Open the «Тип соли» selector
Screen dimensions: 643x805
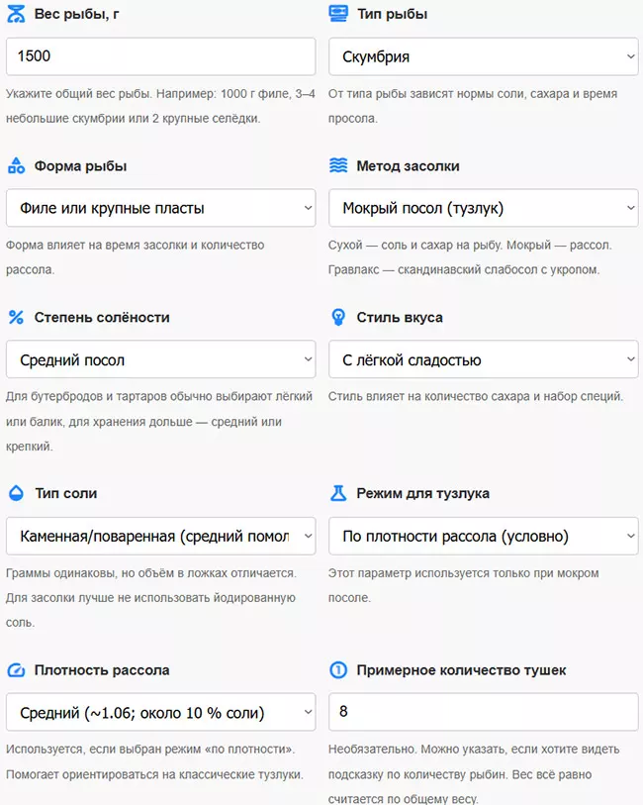pos(160,536)
